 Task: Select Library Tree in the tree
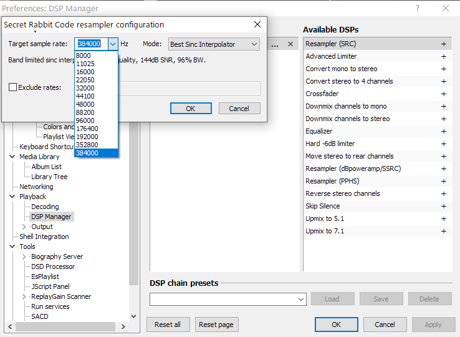pos(49,177)
